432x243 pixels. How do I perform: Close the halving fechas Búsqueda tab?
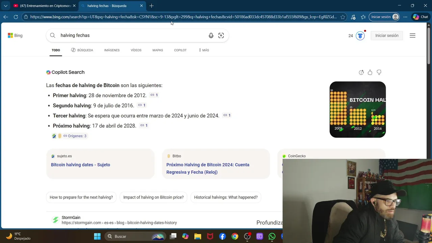tap(142, 6)
